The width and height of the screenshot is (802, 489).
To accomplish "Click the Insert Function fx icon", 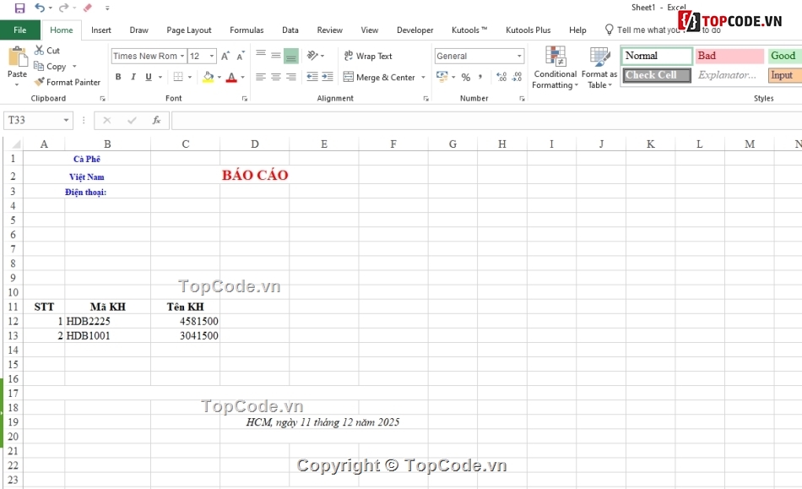I will point(156,121).
